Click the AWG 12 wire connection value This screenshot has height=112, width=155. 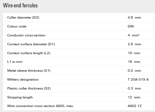[135, 106]
